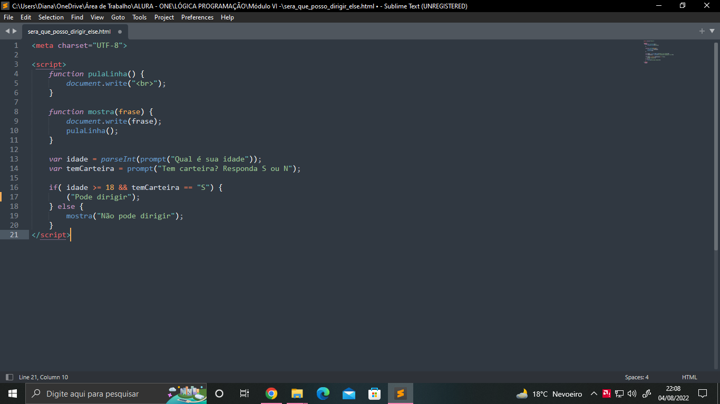Open the Tools menu
Viewport: 720px width, 404px height.
coord(140,17)
